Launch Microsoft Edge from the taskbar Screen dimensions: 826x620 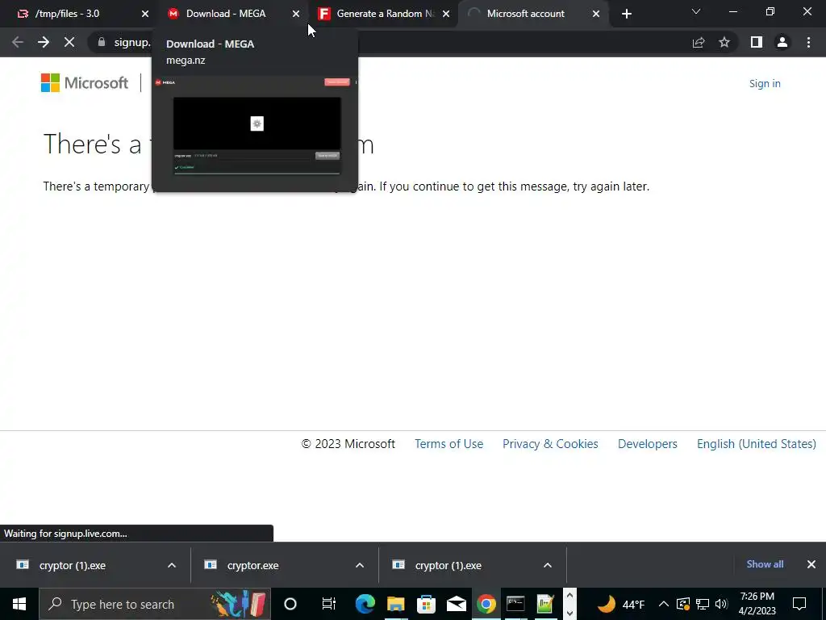point(365,604)
